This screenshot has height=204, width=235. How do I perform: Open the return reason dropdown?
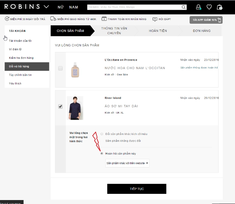tap(127, 163)
